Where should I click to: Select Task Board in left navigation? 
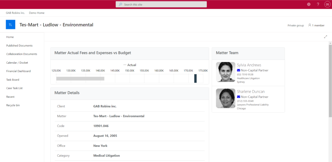(14, 80)
